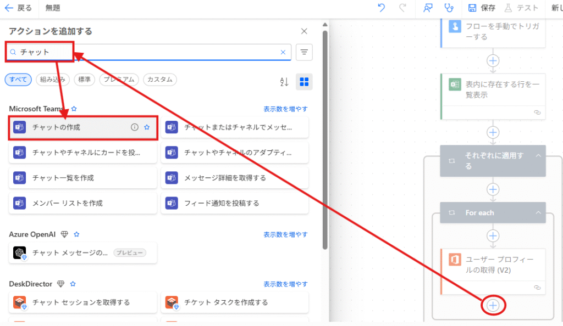The image size is (563, 326).
Task: Click DeskDirector icon on チケット タスクを作成する
Action: [x=172, y=302]
